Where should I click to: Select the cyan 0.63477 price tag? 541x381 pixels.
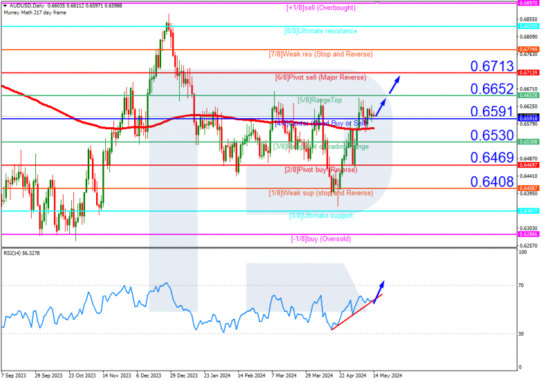pos(529,211)
